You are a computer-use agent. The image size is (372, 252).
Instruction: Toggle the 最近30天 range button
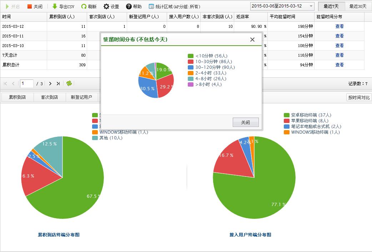pos(358,6)
